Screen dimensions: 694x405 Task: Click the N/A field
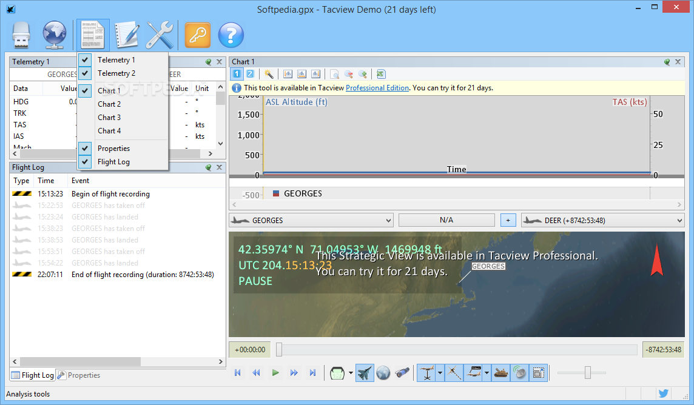pyautogui.click(x=446, y=220)
